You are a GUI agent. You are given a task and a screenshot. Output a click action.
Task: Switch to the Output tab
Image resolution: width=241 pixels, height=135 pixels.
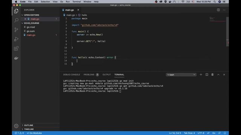pos(107,75)
